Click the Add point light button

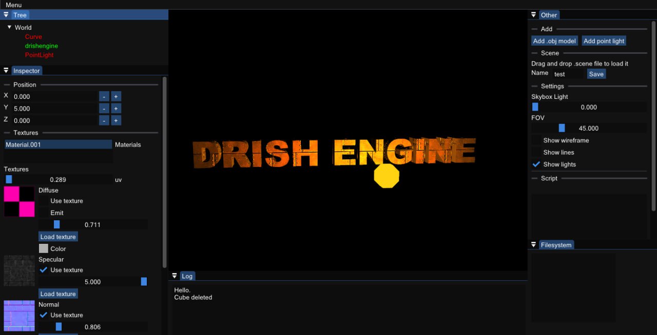click(x=604, y=40)
